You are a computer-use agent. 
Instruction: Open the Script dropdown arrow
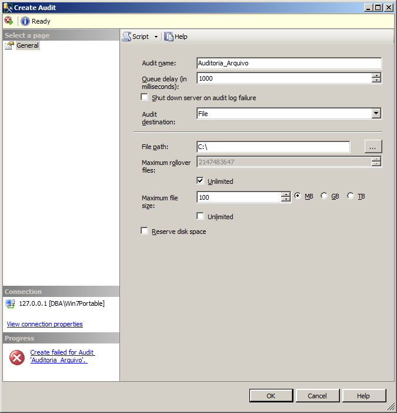click(x=156, y=37)
